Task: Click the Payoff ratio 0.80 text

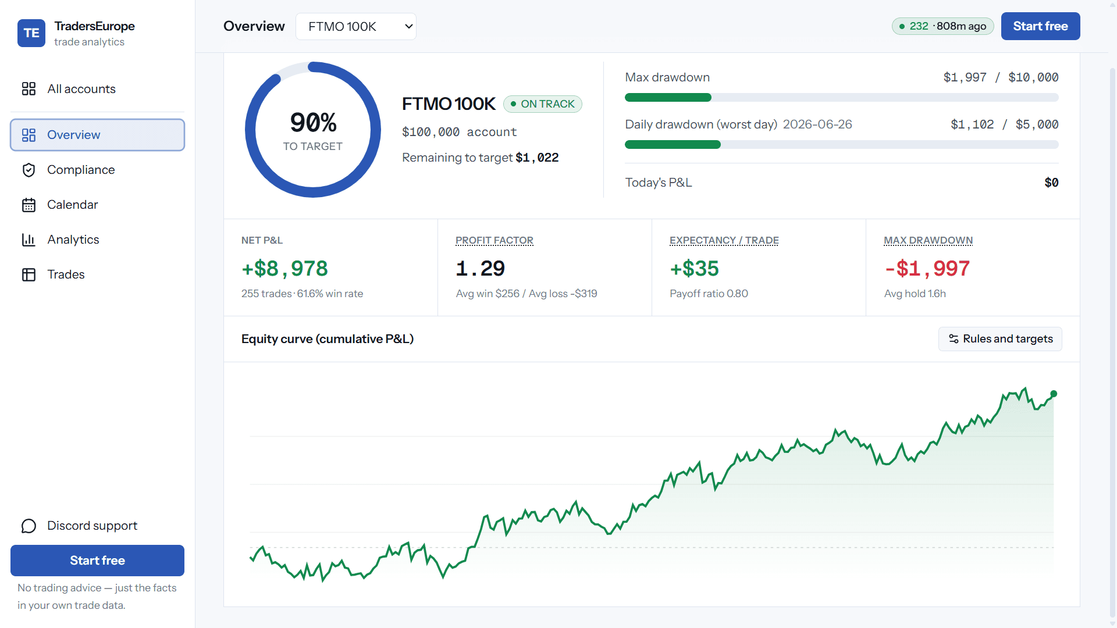Action: point(709,294)
